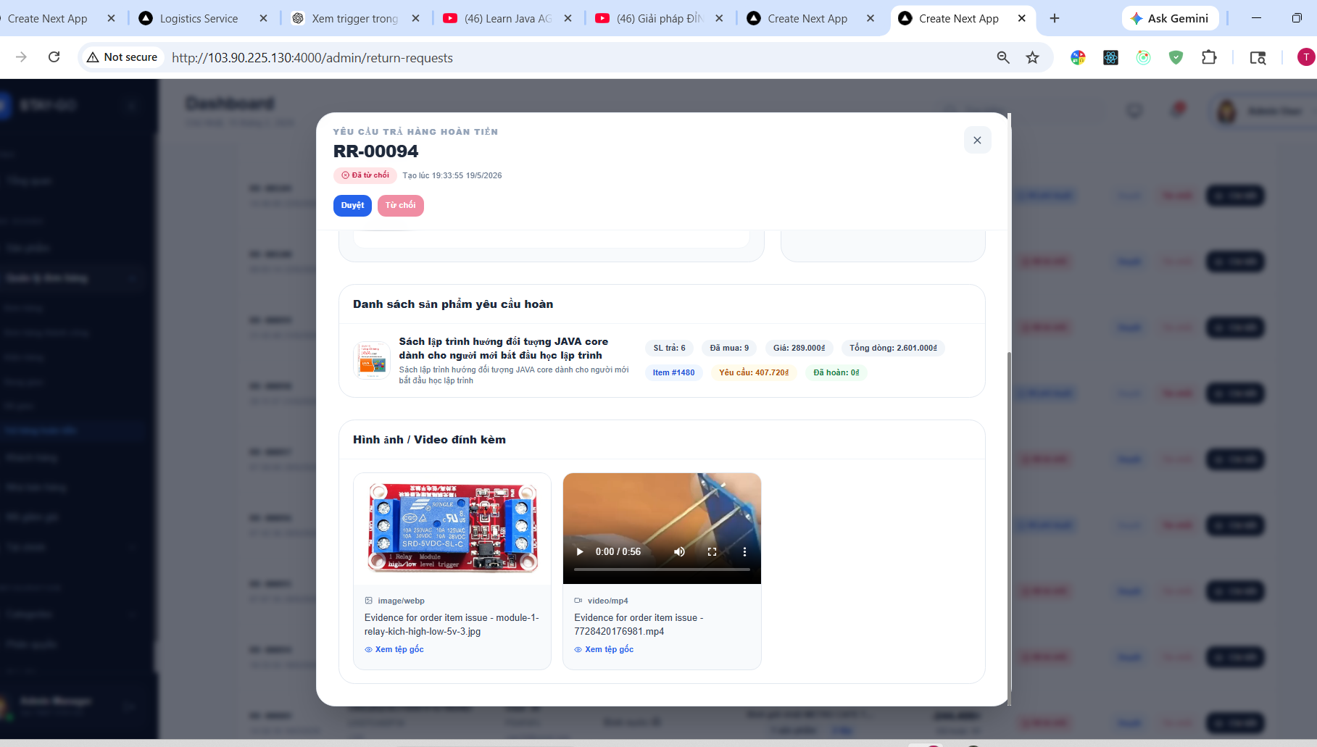Viewport: 1317px width, 747px height.
Task: Click the 0:00 / 0:56 video time readout
Action: [618, 551]
